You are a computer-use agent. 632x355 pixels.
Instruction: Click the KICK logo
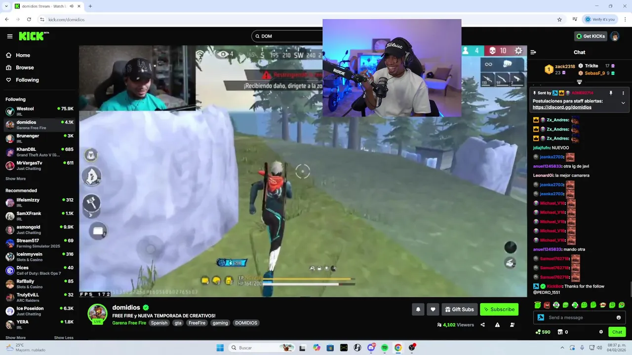(34, 36)
